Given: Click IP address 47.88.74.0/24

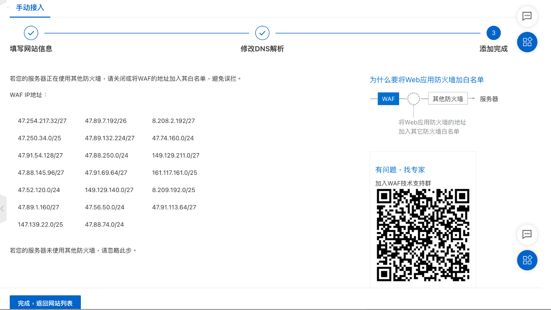Looking at the screenshot, I should [x=104, y=225].
